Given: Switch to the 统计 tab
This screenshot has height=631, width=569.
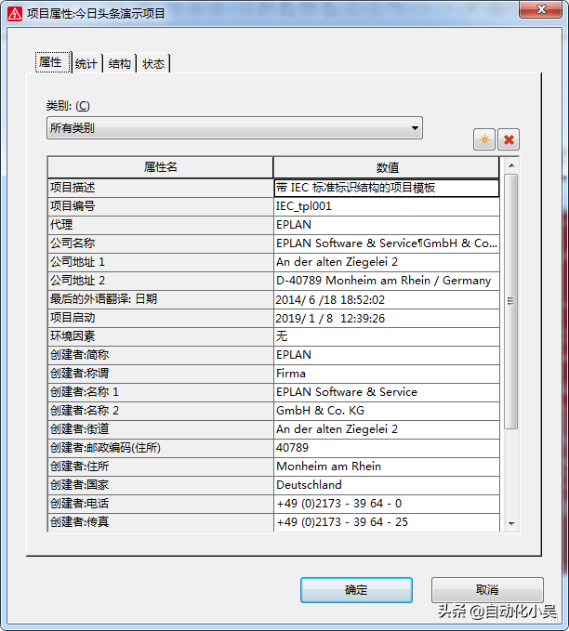Looking at the screenshot, I should tap(86, 64).
